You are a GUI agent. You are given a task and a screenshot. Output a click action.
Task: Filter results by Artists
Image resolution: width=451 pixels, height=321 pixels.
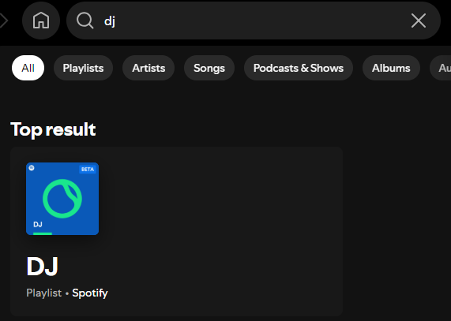pyautogui.click(x=148, y=68)
